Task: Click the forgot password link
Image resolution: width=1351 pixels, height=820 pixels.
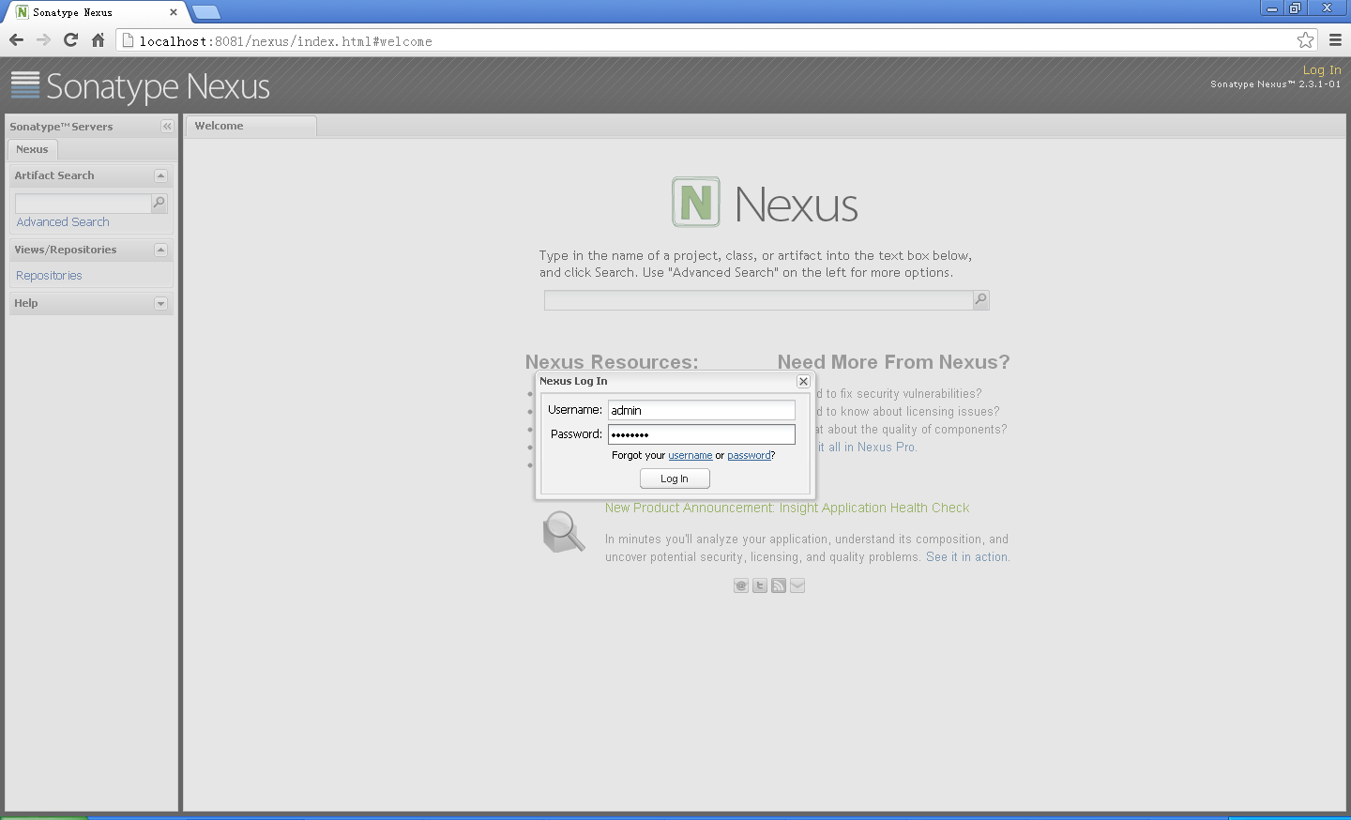Action: point(750,455)
